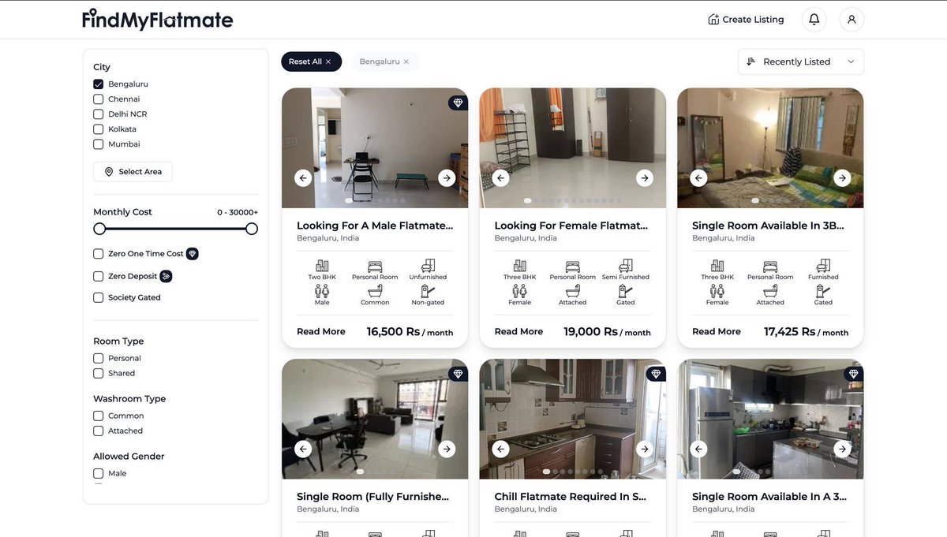
Task: Check the Kolkata city checkbox
Action: [99, 129]
